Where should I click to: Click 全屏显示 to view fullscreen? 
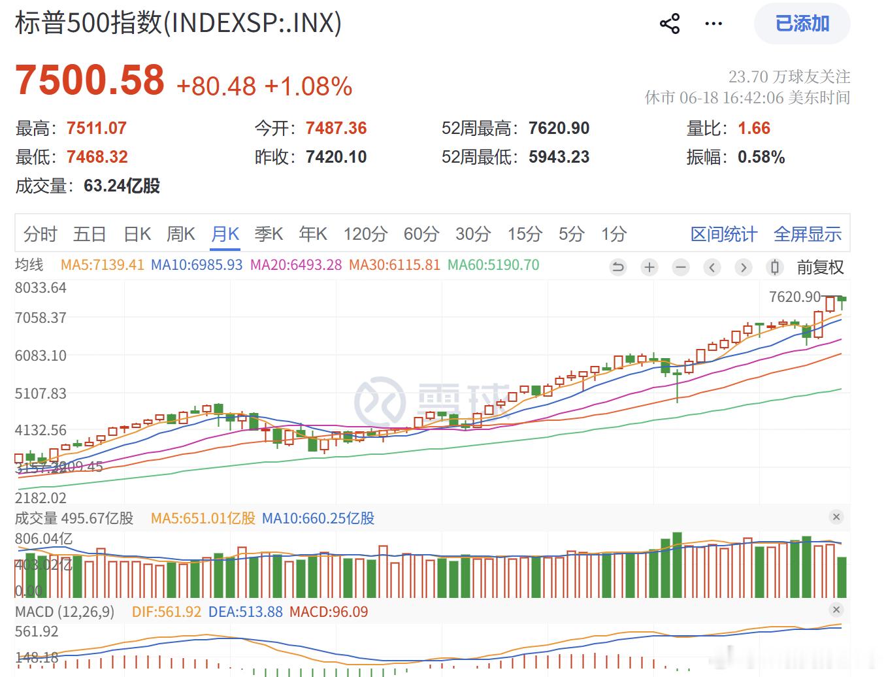click(808, 234)
